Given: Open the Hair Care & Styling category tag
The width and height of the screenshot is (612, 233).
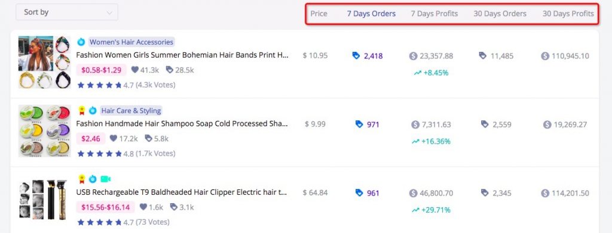Looking at the screenshot, I should click(x=131, y=110).
